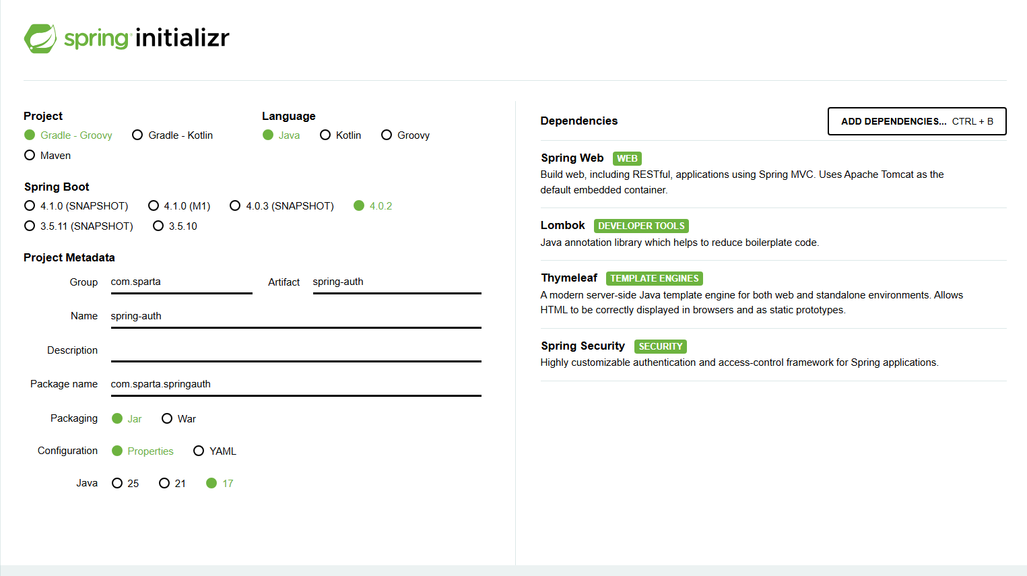Choose Kotlin as the language
This screenshot has height=576, width=1027.
pos(340,135)
